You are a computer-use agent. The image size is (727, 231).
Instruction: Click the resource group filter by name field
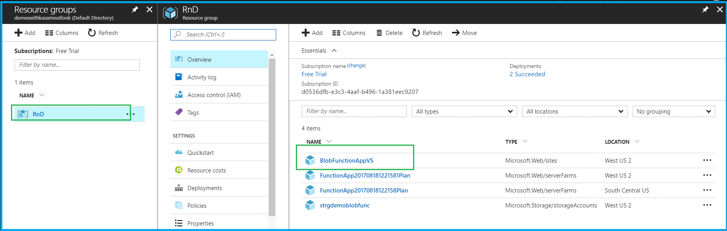(x=77, y=65)
